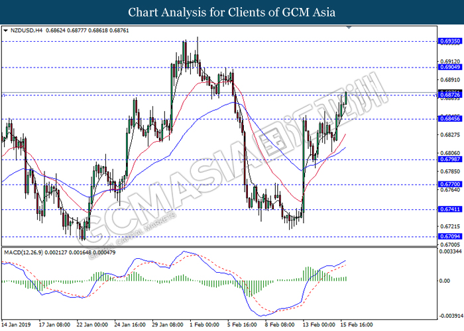Click the 0.68910 price axis value
This screenshot has height=331, width=464.
pyautogui.click(x=450, y=80)
